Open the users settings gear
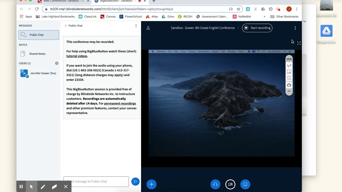 tap(57, 63)
